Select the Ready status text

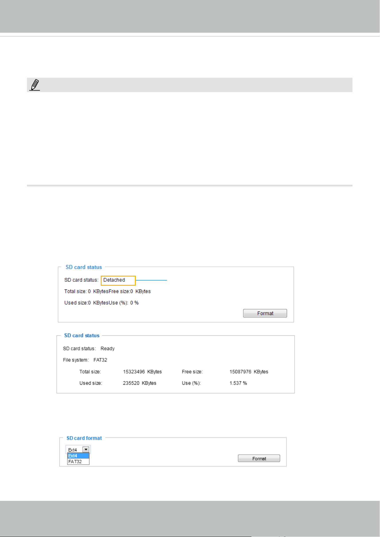click(108, 349)
